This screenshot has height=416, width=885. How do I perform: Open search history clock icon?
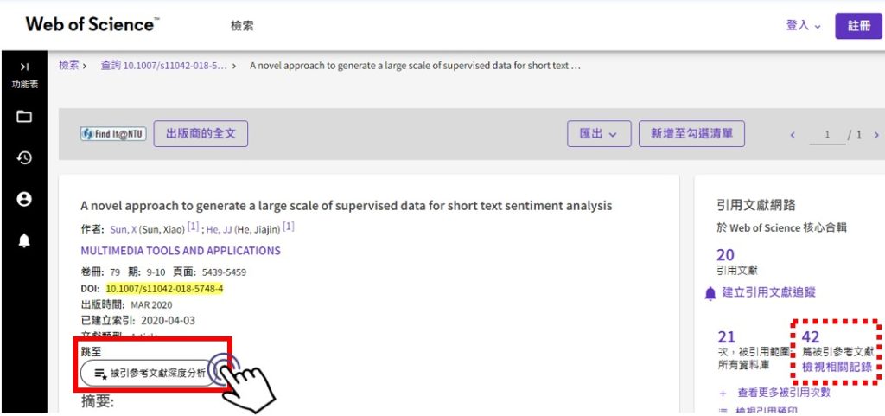point(24,158)
